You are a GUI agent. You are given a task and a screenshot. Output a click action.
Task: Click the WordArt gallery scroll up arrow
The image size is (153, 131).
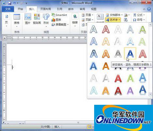(x=150, y=25)
